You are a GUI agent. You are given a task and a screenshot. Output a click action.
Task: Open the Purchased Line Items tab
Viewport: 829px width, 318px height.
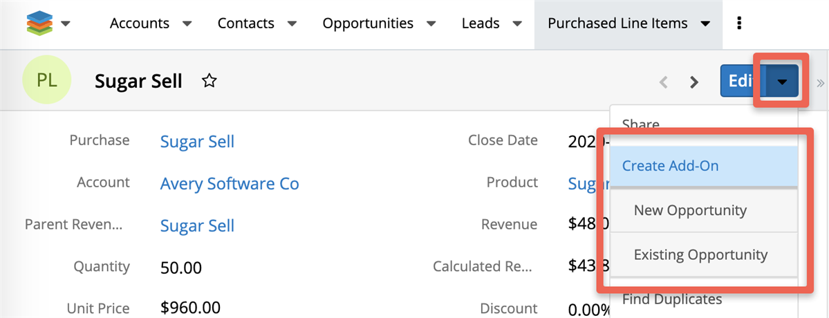[617, 24]
